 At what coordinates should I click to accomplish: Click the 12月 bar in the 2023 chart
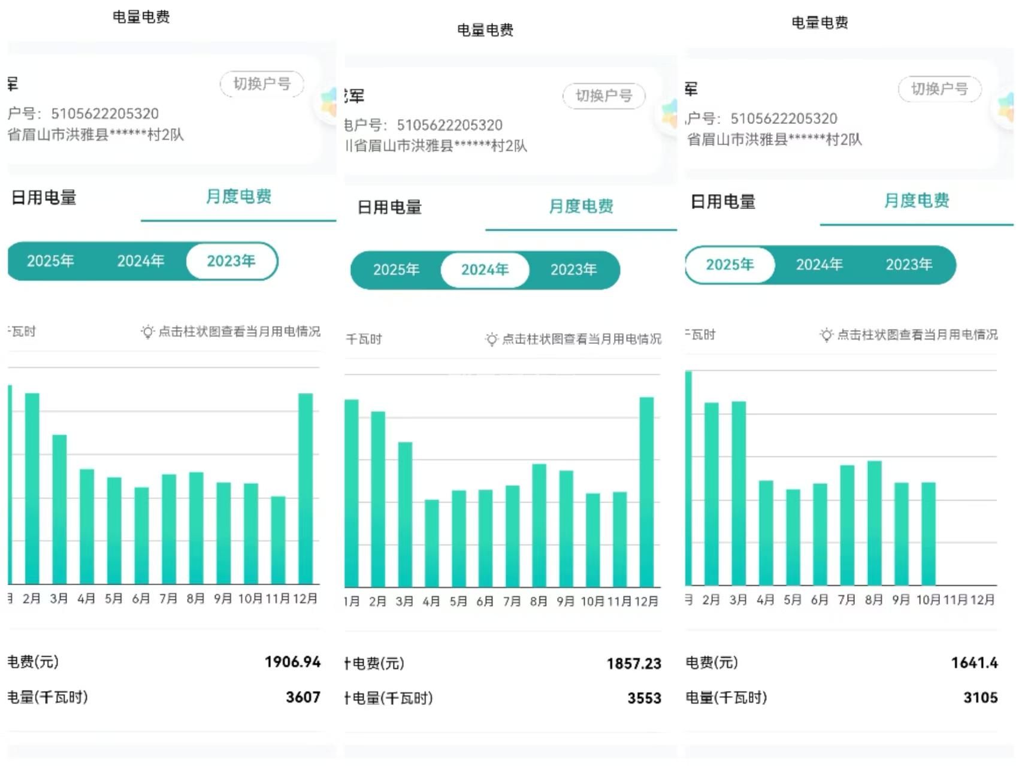click(x=306, y=489)
